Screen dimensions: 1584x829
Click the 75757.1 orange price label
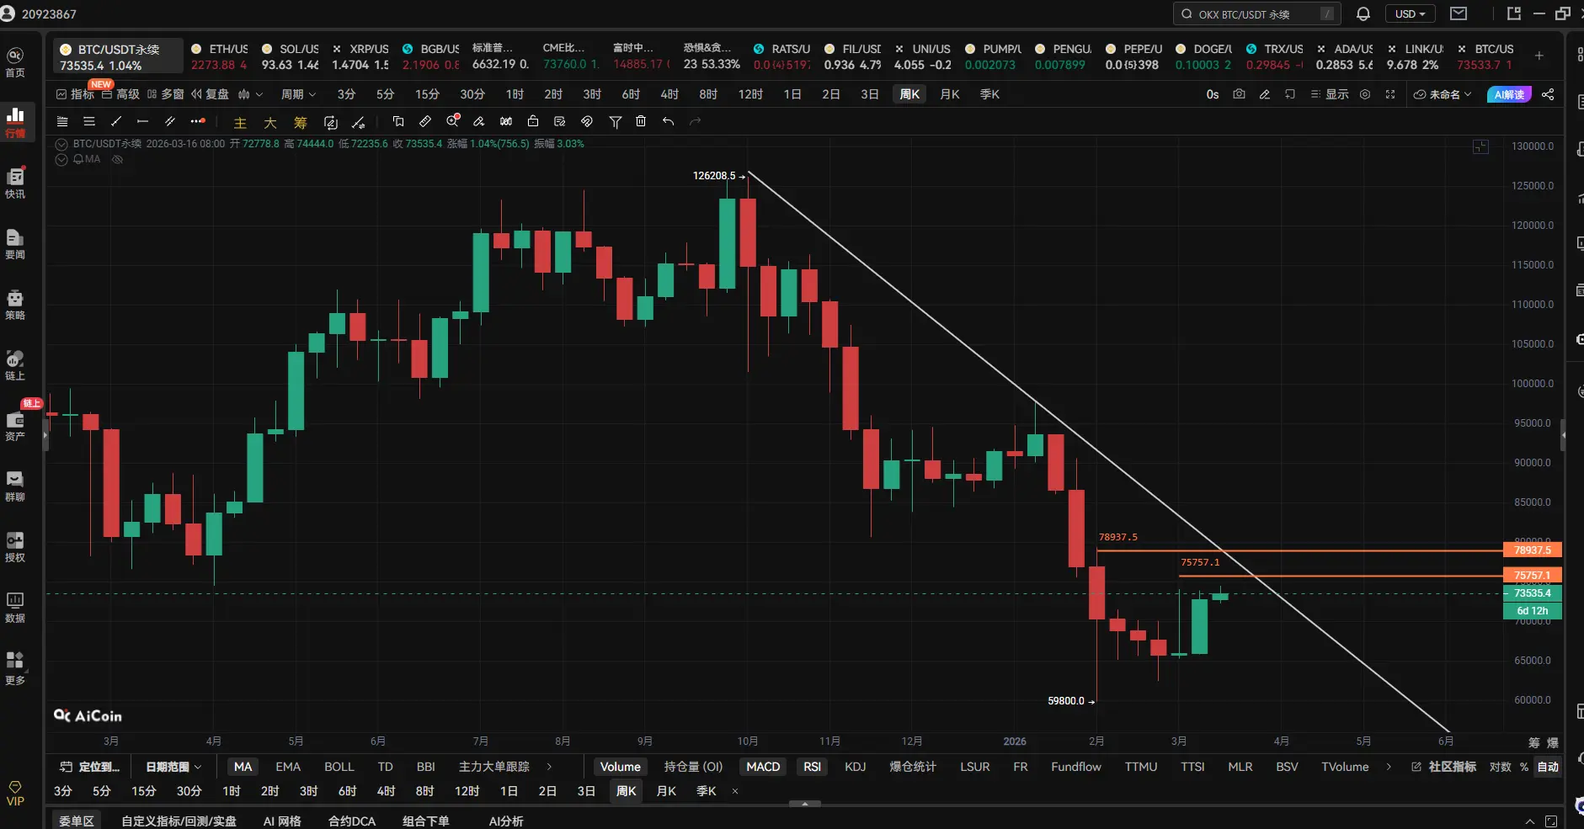click(x=1532, y=576)
